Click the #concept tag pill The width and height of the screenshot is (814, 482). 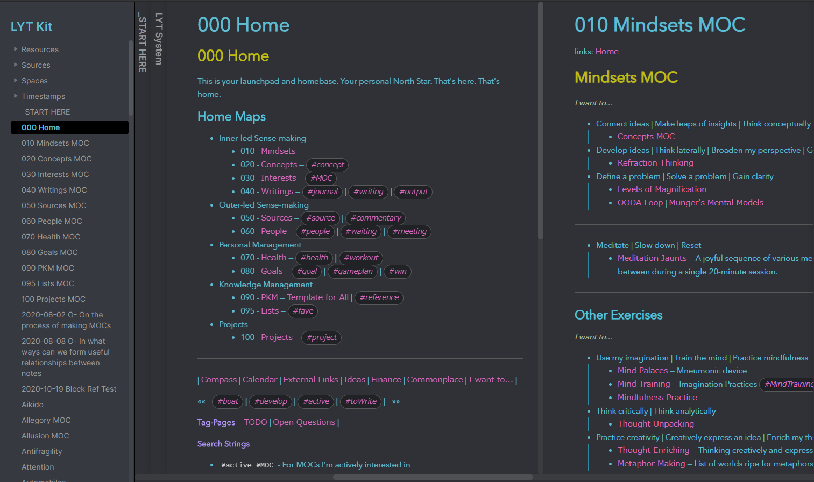coord(327,165)
